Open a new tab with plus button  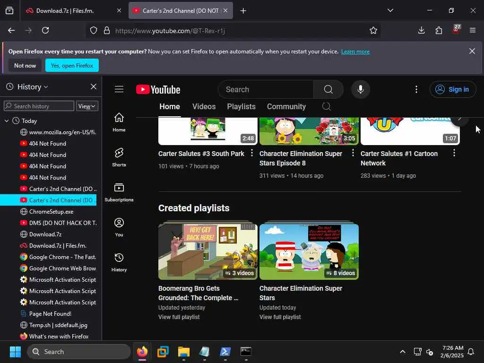(x=243, y=11)
